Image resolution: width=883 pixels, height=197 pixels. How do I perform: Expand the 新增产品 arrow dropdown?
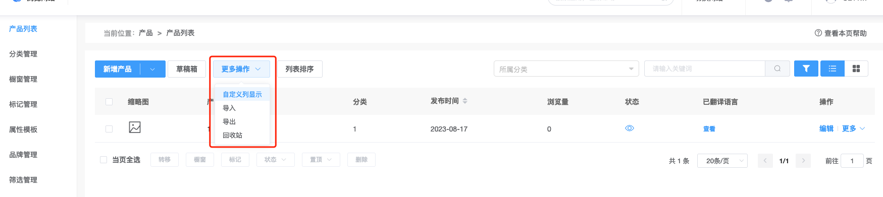pyautogui.click(x=152, y=69)
